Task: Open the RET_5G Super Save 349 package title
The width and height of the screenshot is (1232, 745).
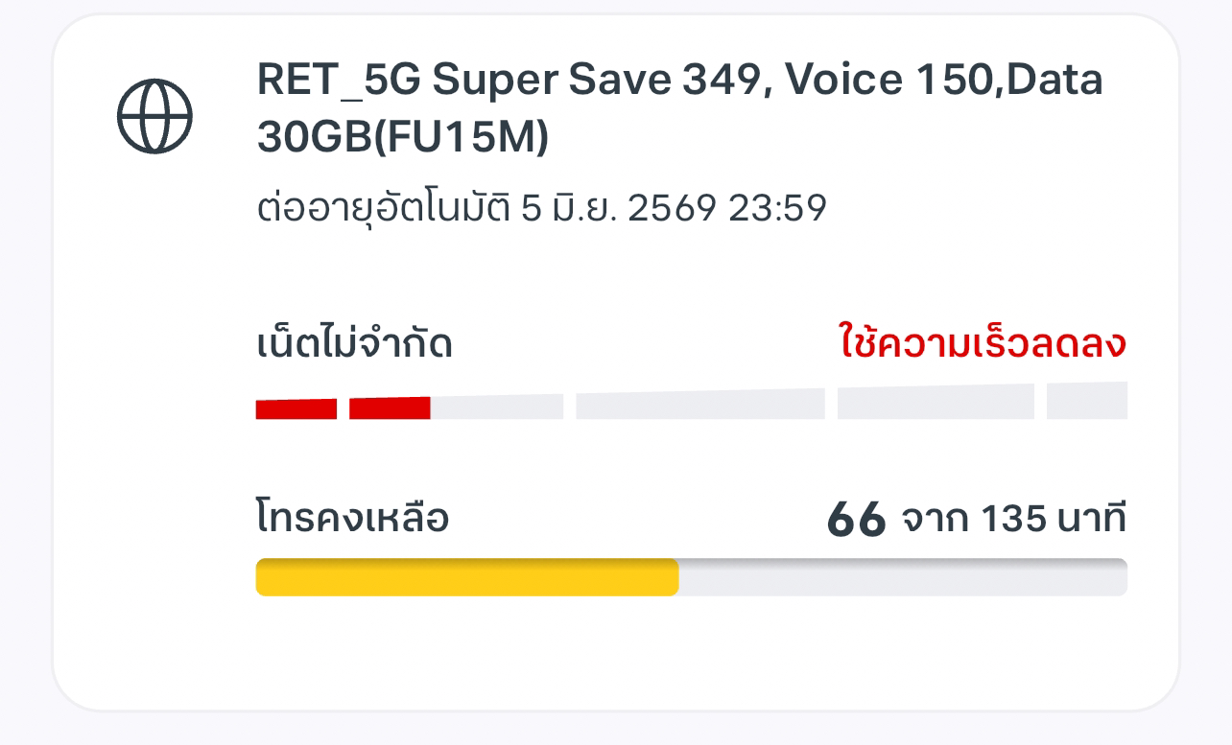Action: click(x=679, y=108)
